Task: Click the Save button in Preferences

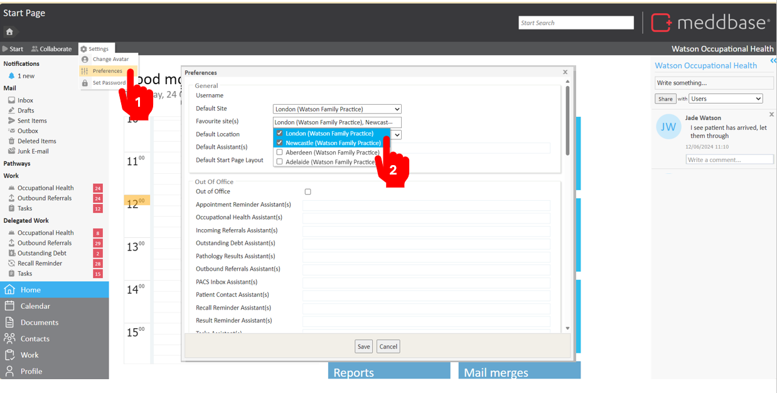Action: (x=363, y=347)
